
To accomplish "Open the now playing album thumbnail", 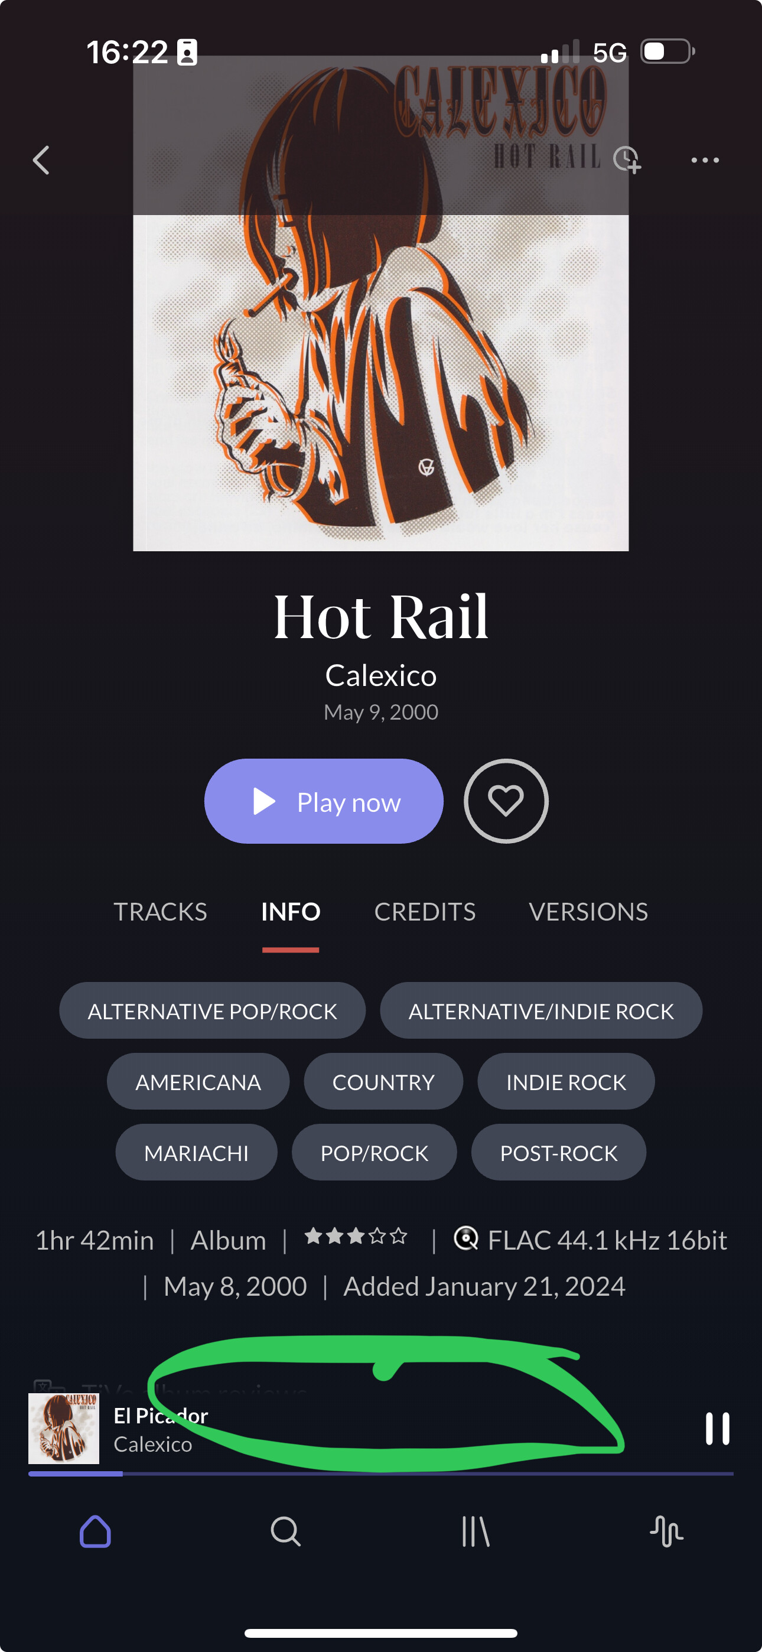I will click(x=64, y=1428).
